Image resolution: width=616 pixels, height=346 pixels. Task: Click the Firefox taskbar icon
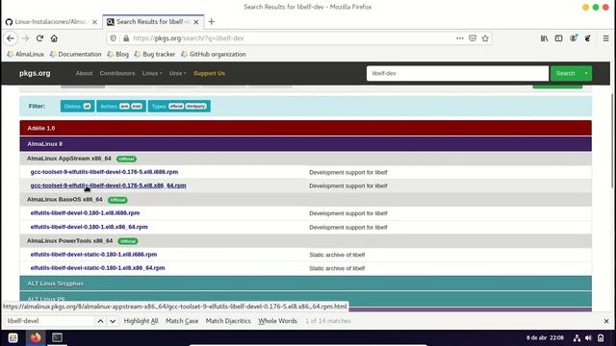tap(36, 337)
